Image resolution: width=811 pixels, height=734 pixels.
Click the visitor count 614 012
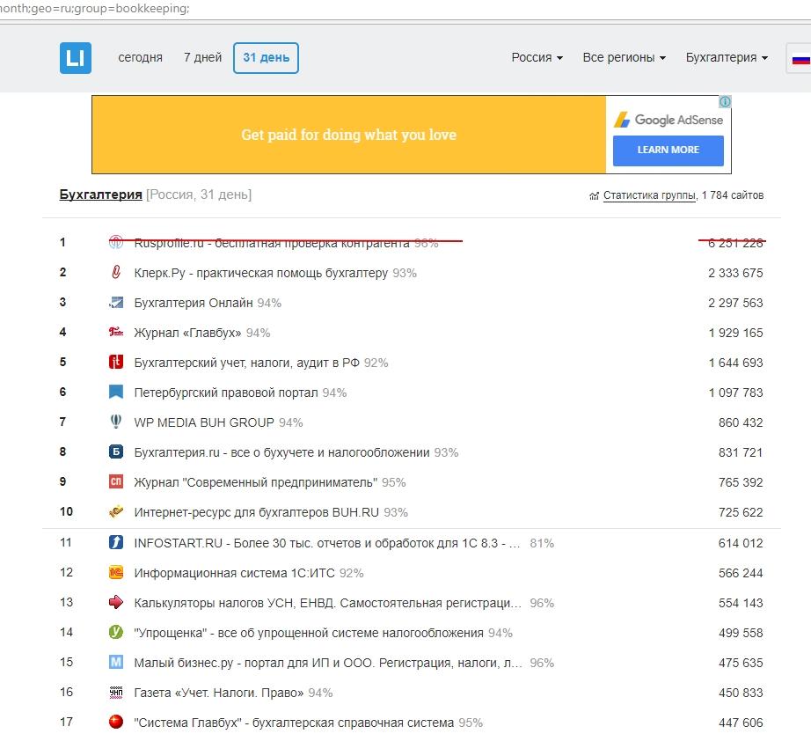point(741,543)
